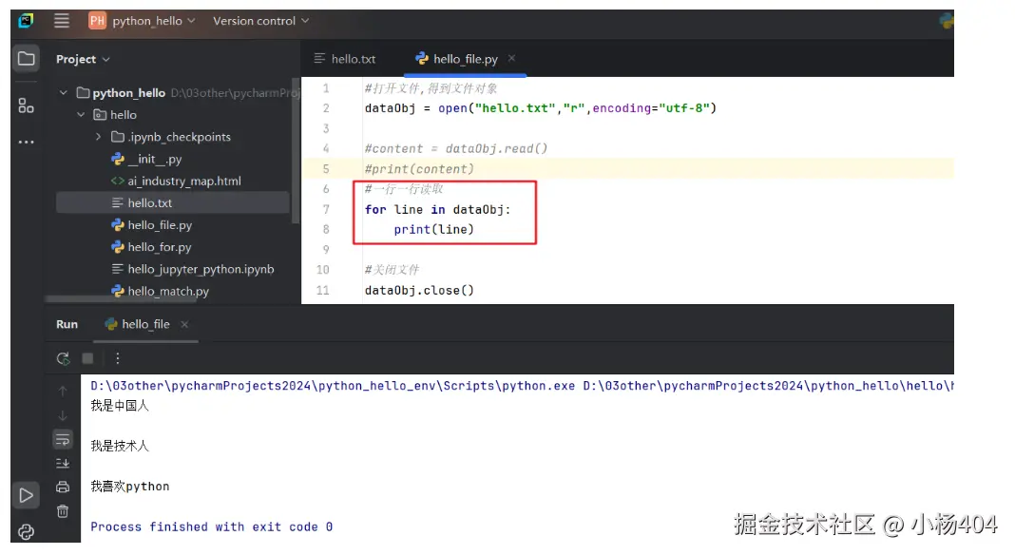Open the Version control dropdown

point(260,21)
